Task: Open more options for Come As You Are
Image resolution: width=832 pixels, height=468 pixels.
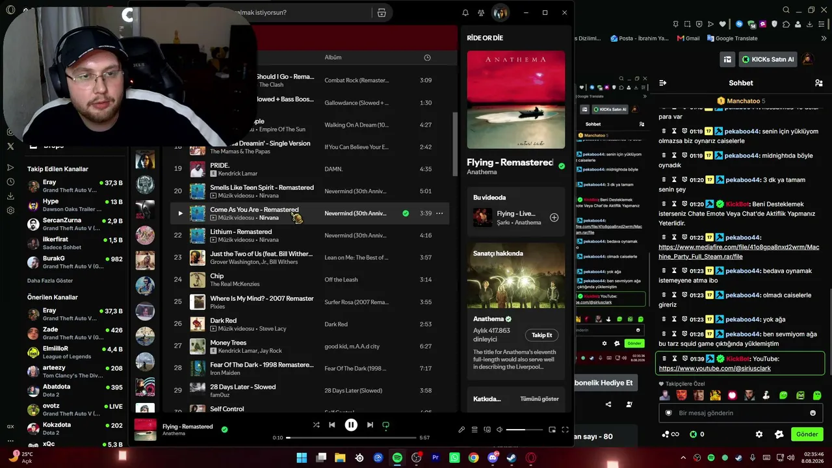Action: [x=439, y=213]
